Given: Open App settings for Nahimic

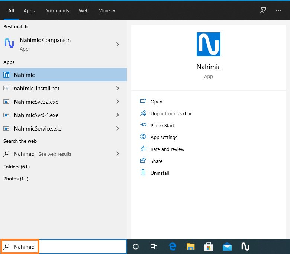Looking at the screenshot, I should 164,137.
